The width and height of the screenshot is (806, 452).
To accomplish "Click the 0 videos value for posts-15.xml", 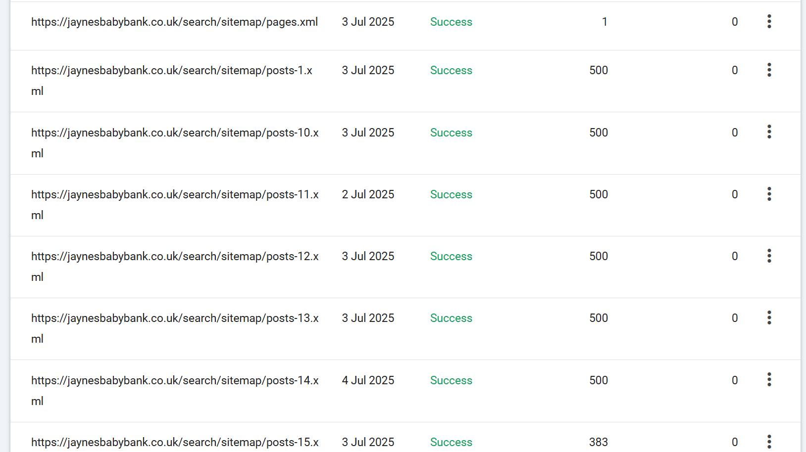I will 735,442.
